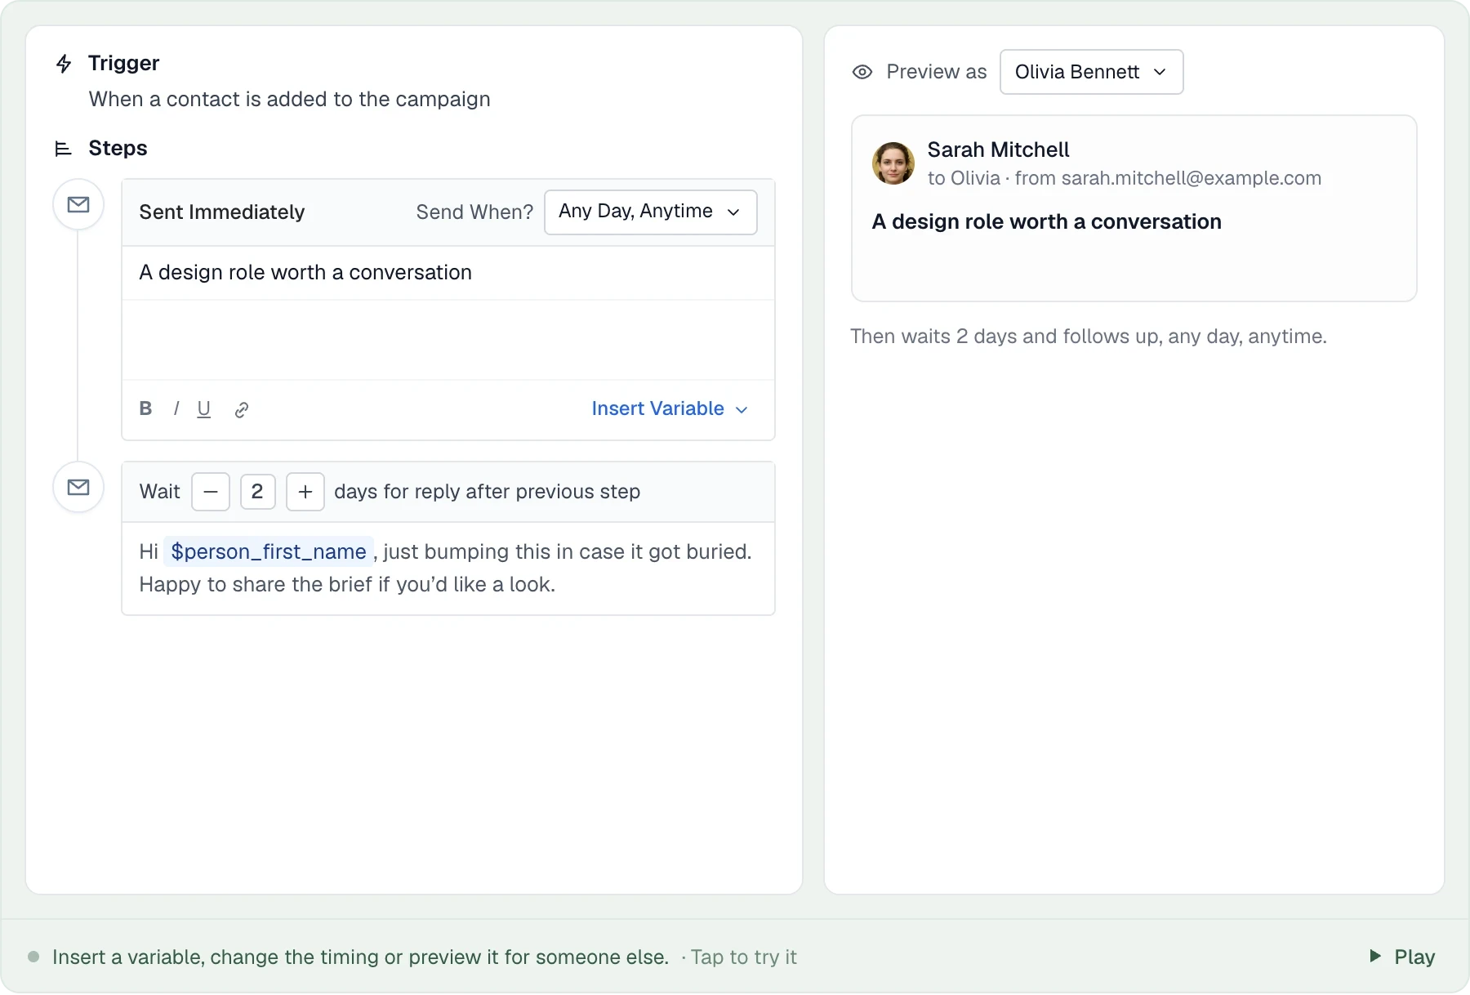Click the 'Insert a variable, change the timing' hint

pos(361,957)
